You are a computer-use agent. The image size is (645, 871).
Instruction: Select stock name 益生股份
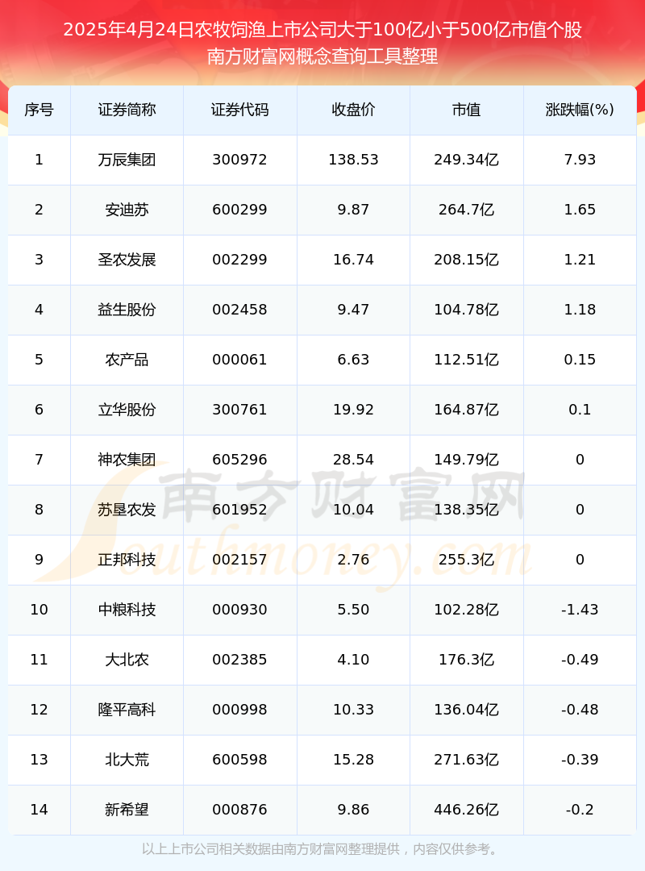pyautogui.click(x=127, y=310)
